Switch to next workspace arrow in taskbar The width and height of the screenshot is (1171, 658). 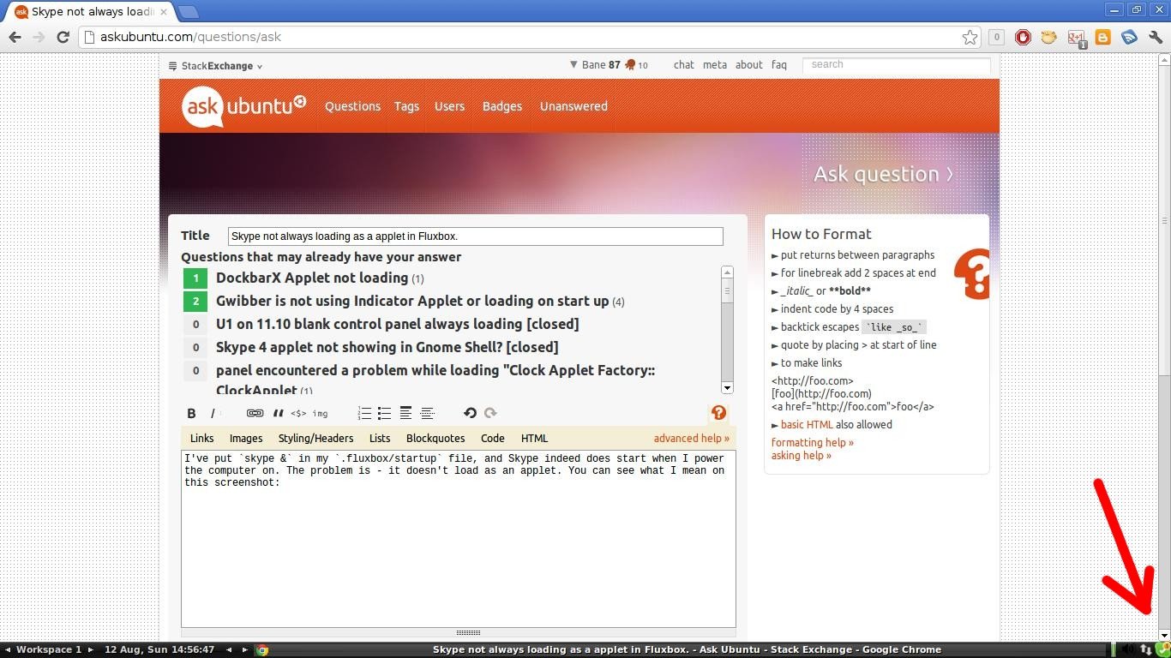click(x=91, y=649)
